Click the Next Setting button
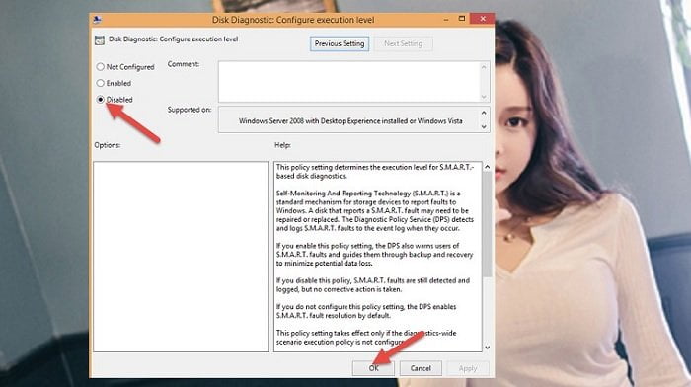The height and width of the screenshot is (387, 691). pos(403,44)
